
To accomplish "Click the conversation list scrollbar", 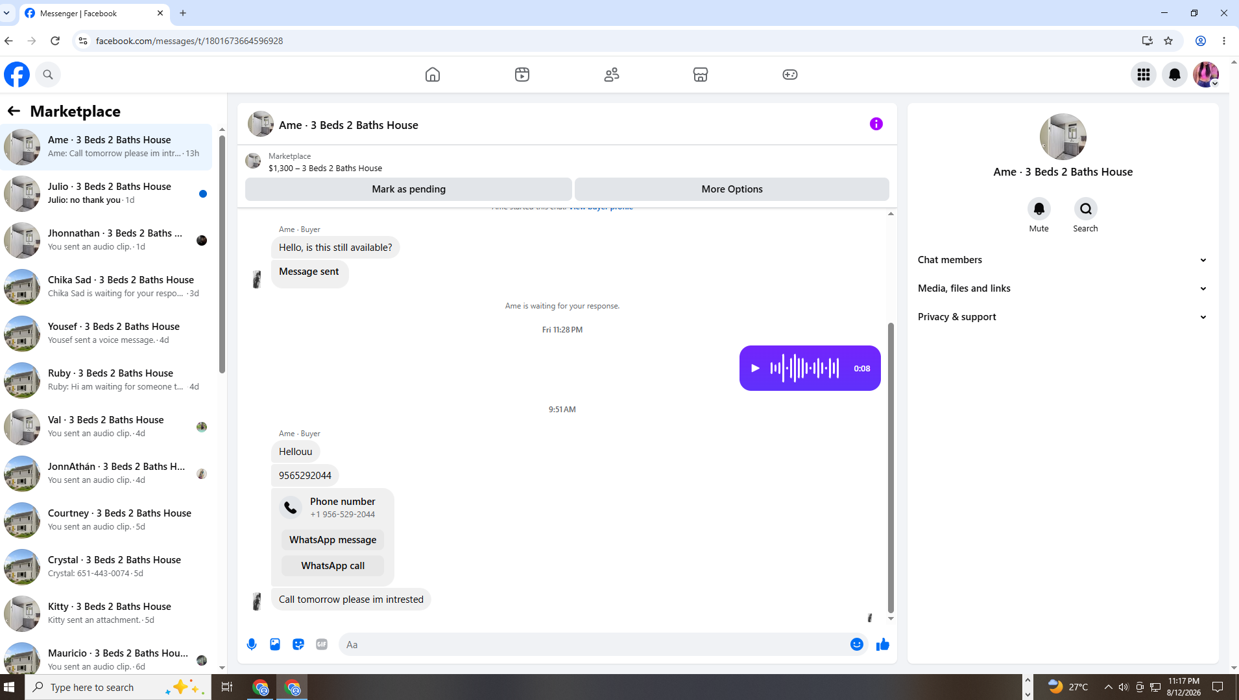I will [222, 254].
